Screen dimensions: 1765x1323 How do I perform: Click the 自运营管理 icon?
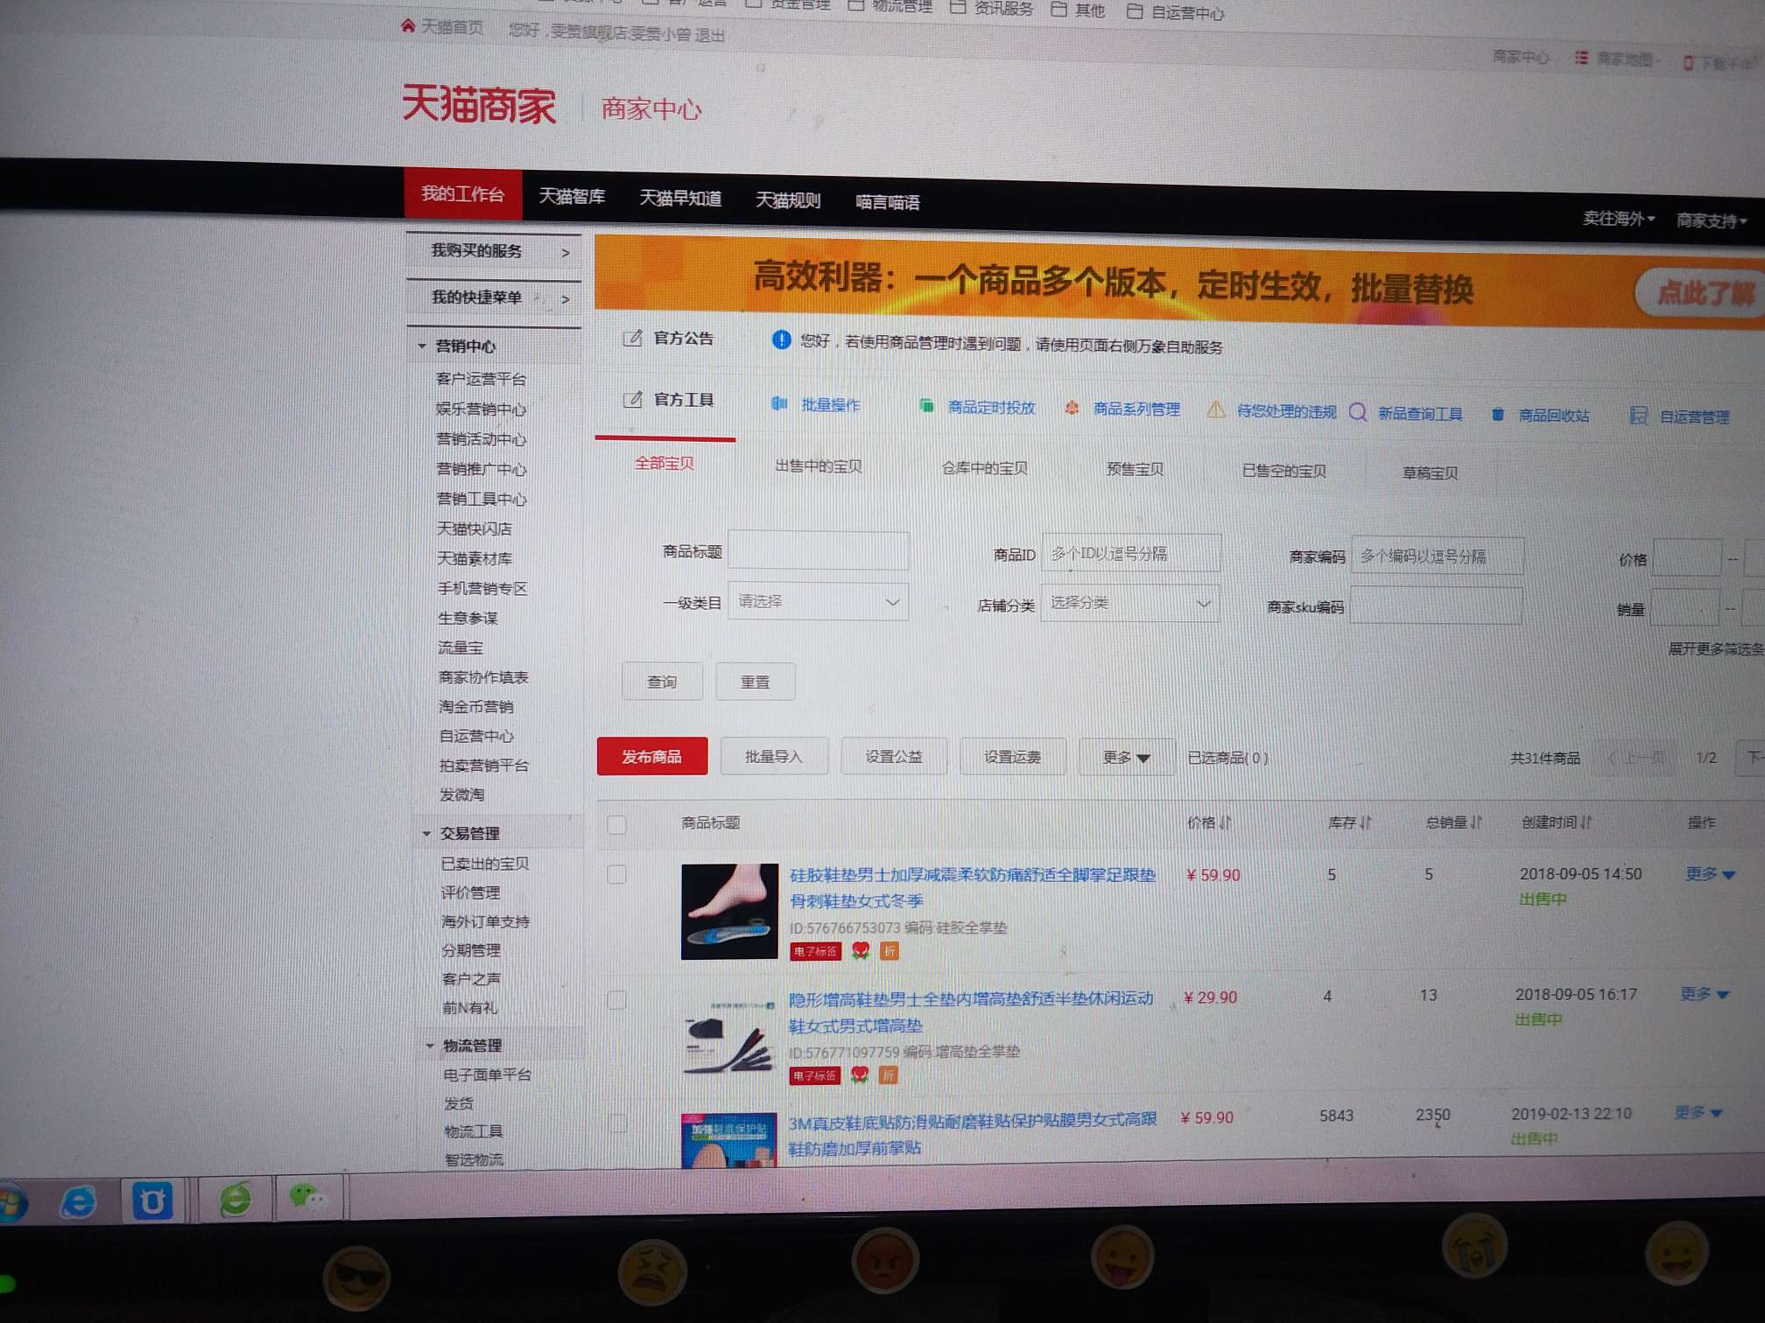pyautogui.click(x=1638, y=416)
